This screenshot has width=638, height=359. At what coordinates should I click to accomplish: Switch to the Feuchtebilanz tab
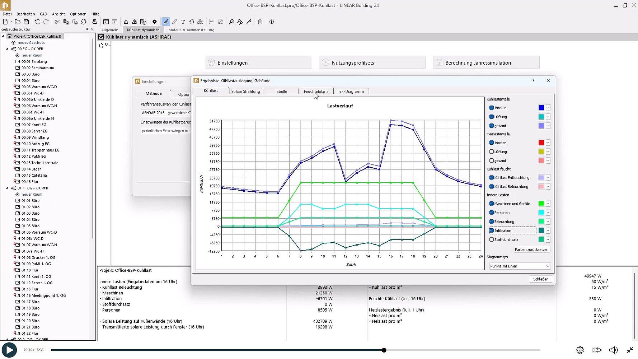click(316, 92)
